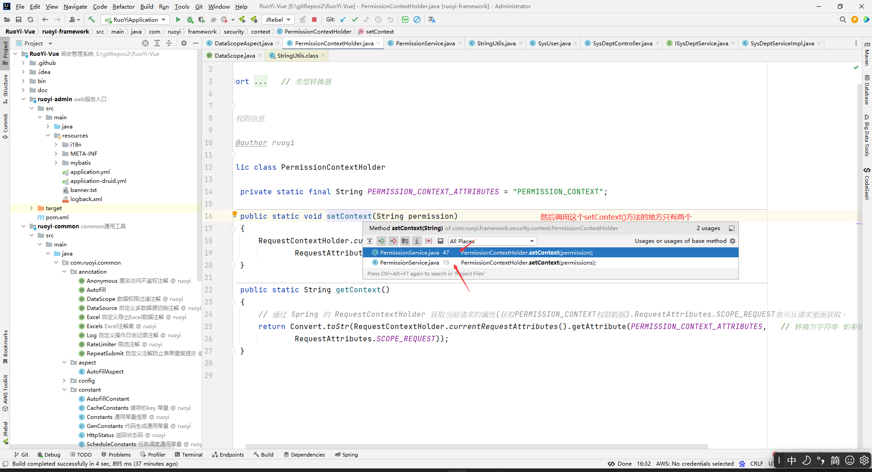
Task: Switch to SysDeptController.java tab
Action: coord(622,43)
